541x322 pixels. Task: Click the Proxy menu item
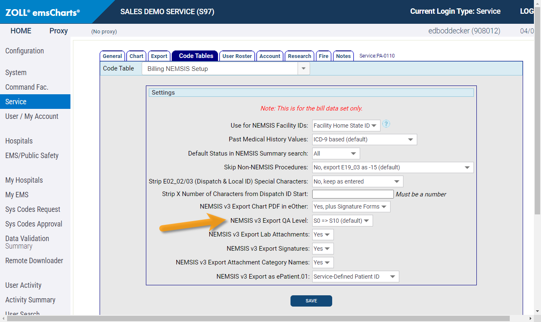(x=58, y=31)
